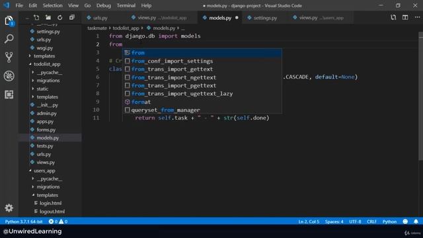Collapse all folders in explorer

pyautogui.click(x=71, y=18)
